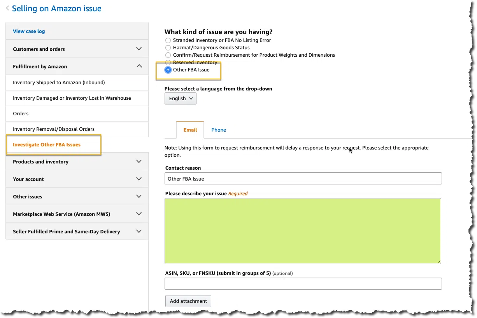Expand the Products and inventory section

tap(77, 162)
